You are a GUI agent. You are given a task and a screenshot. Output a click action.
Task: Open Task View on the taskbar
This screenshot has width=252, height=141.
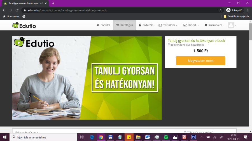(x=82, y=137)
